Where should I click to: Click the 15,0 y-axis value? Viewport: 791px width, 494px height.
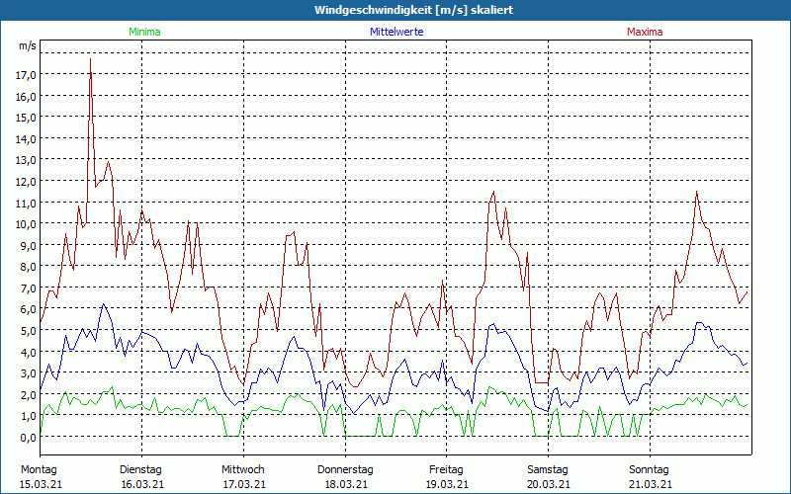pos(27,118)
